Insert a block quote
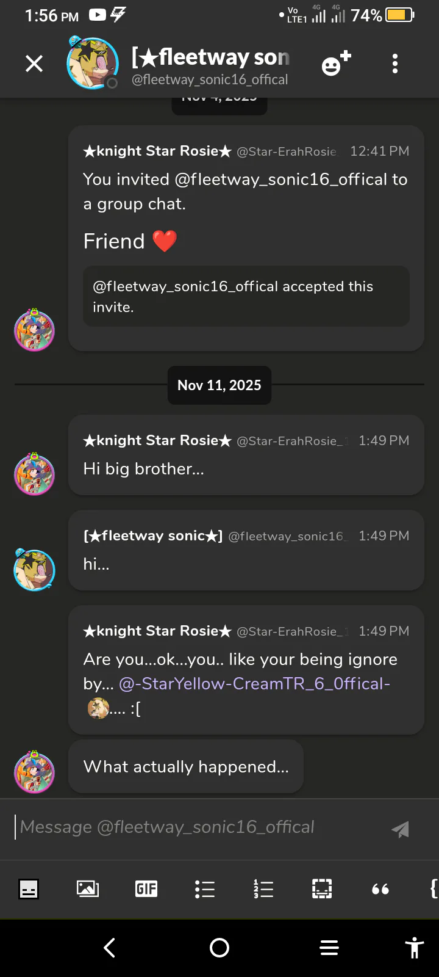The width and height of the screenshot is (439, 977). 380,889
